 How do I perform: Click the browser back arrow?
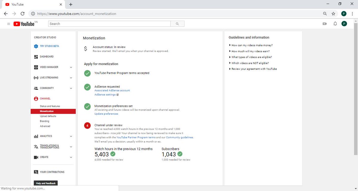tap(6, 14)
